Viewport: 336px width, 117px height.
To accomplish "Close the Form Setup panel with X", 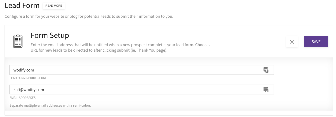I will (x=292, y=42).
